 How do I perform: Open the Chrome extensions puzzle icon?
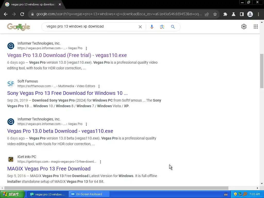pos(225,14)
